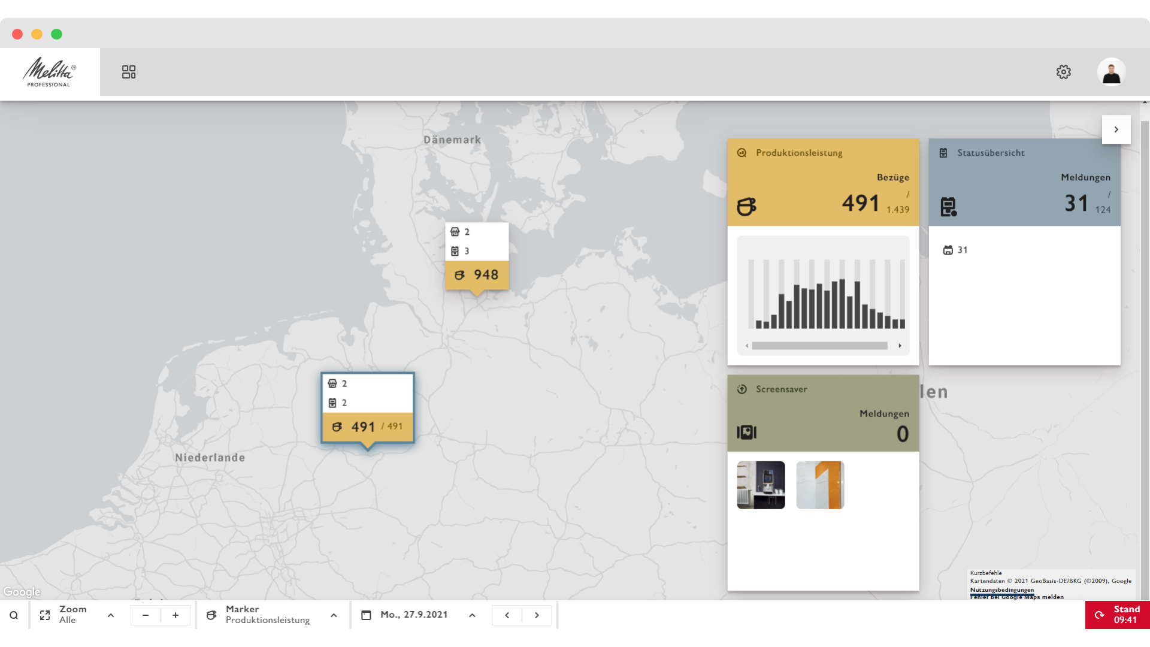Click the Screensaver Meldungen value 0
This screenshot has height=647, width=1150.
(903, 434)
